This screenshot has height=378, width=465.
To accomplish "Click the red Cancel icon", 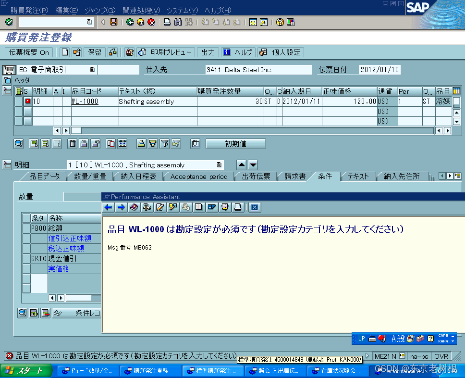I will coord(151,22).
